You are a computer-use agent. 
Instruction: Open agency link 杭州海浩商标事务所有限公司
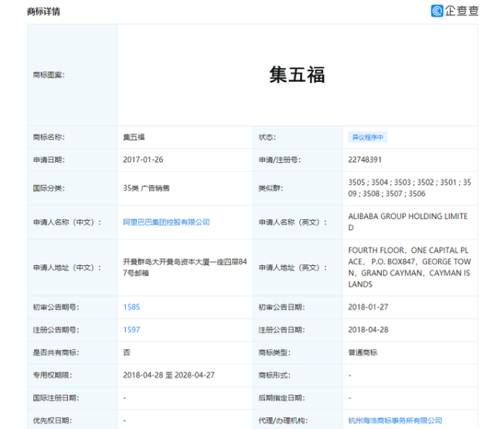pyautogui.click(x=395, y=420)
